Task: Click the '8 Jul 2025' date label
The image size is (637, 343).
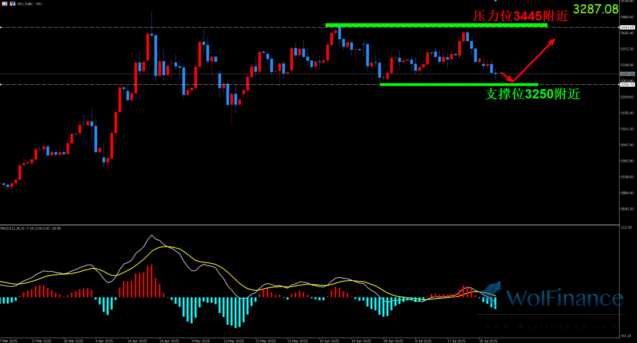Action: coord(423,341)
